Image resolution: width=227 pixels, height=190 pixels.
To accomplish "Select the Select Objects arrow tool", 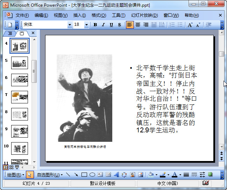I will pos(30,175).
